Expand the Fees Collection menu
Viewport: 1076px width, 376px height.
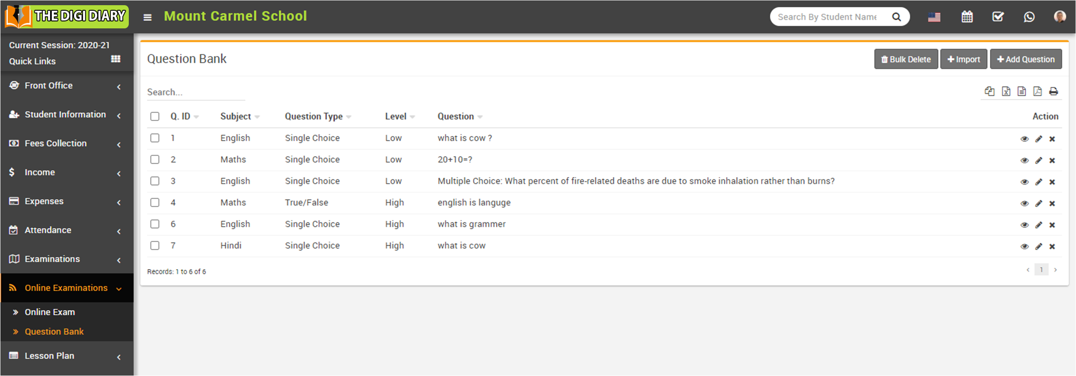click(x=65, y=143)
